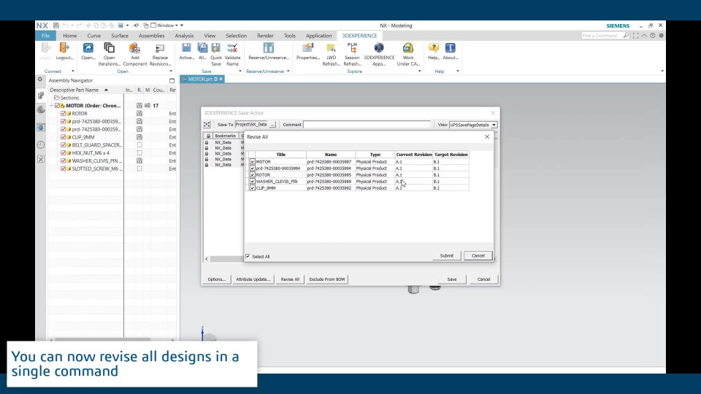
Task: Click the Exclude From BOM button
Action: click(327, 279)
